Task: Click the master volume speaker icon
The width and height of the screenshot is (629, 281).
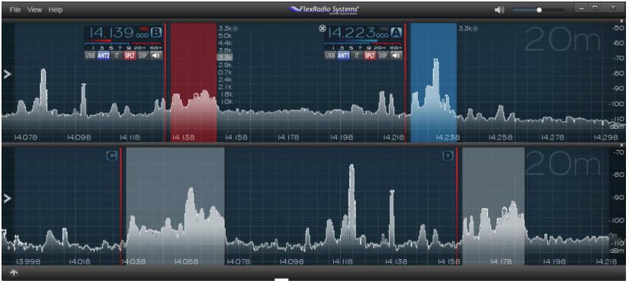Action: pyautogui.click(x=499, y=10)
